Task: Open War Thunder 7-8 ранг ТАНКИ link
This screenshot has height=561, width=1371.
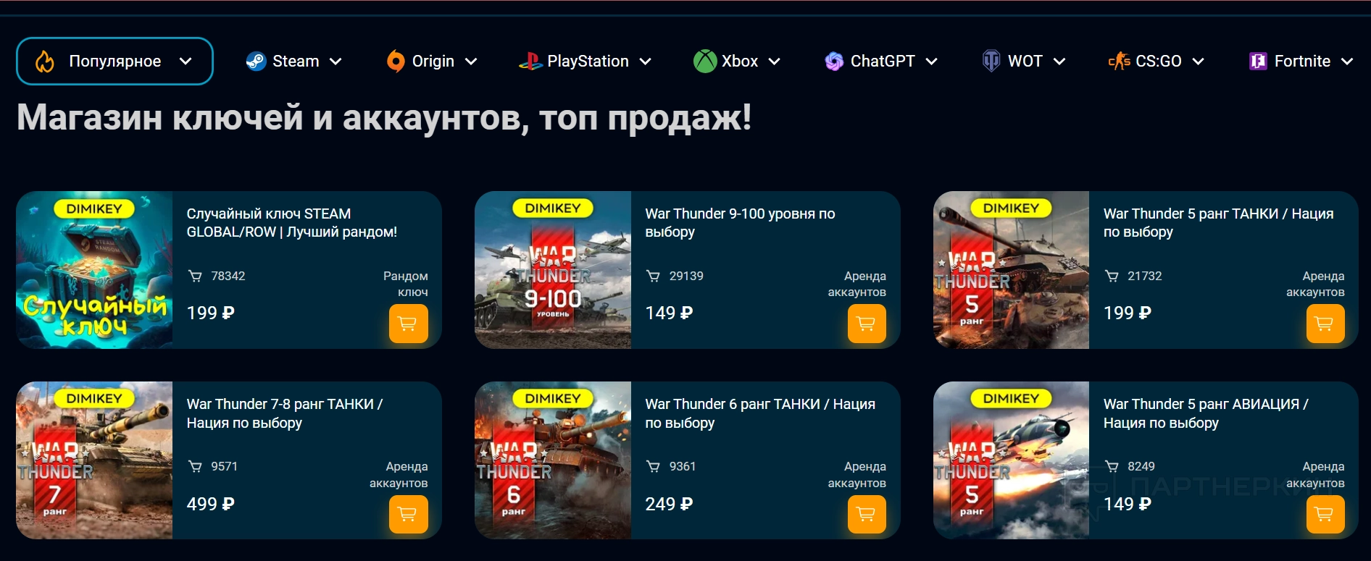Action: (x=285, y=413)
